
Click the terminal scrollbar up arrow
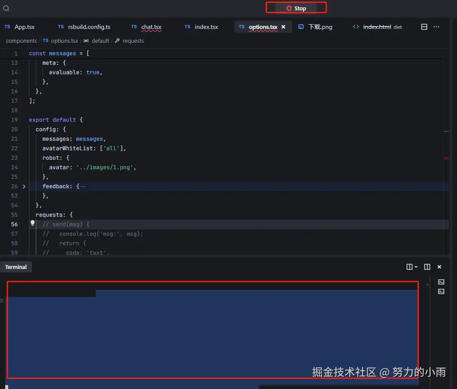428,285
